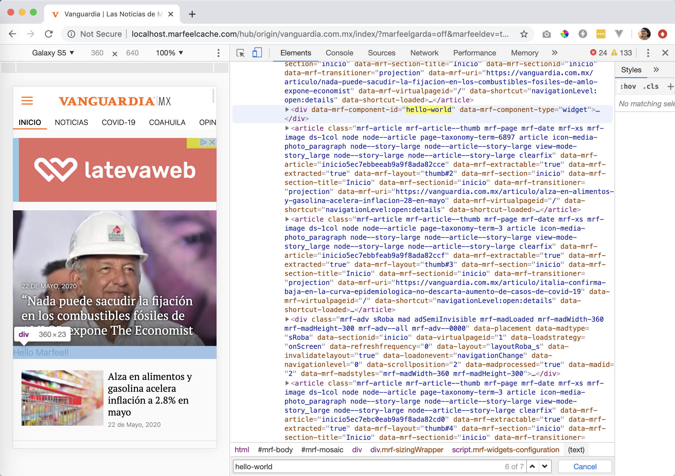Show more DevTools panels
The image size is (675, 476).
pyautogui.click(x=555, y=53)
